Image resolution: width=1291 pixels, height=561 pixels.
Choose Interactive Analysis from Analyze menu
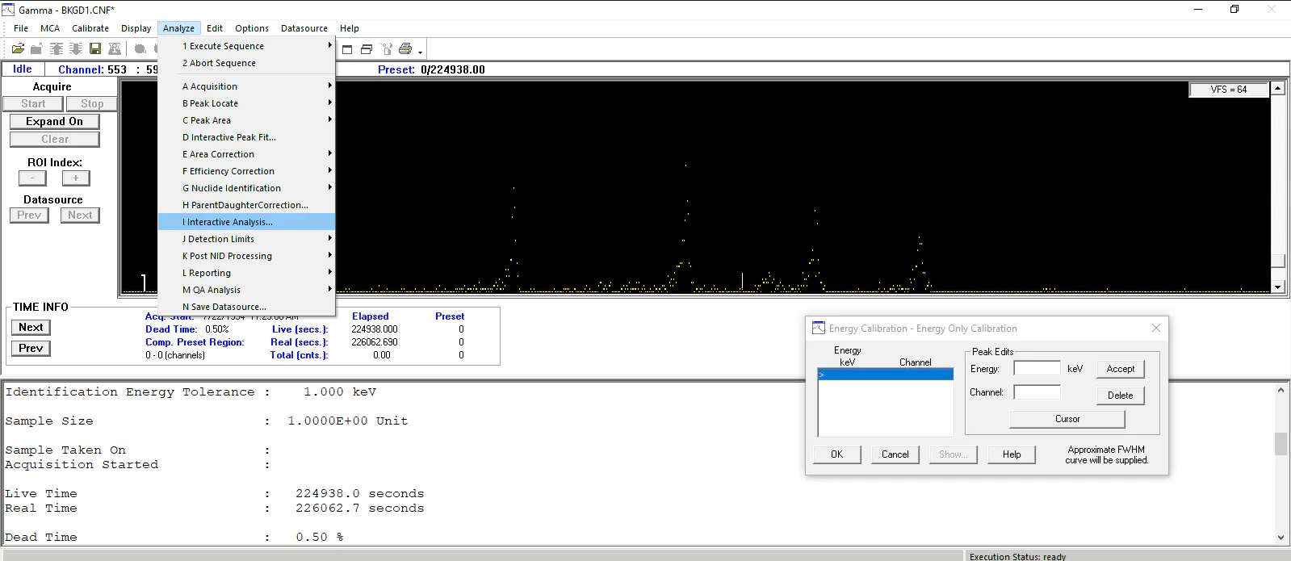point(246,222)
